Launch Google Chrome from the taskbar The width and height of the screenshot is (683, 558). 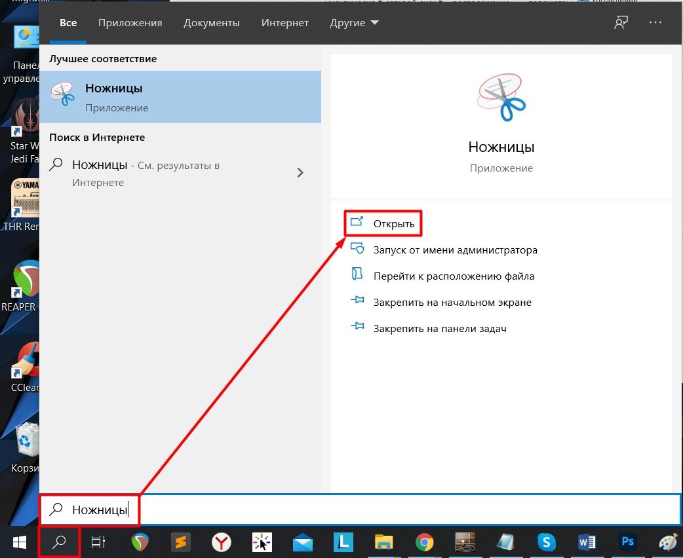(x=424, y=542)
